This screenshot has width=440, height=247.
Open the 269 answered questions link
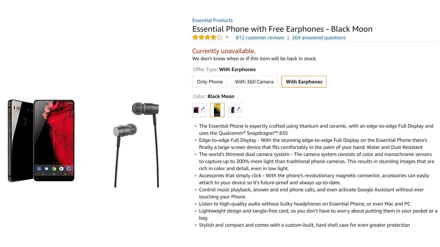point(319,38)
